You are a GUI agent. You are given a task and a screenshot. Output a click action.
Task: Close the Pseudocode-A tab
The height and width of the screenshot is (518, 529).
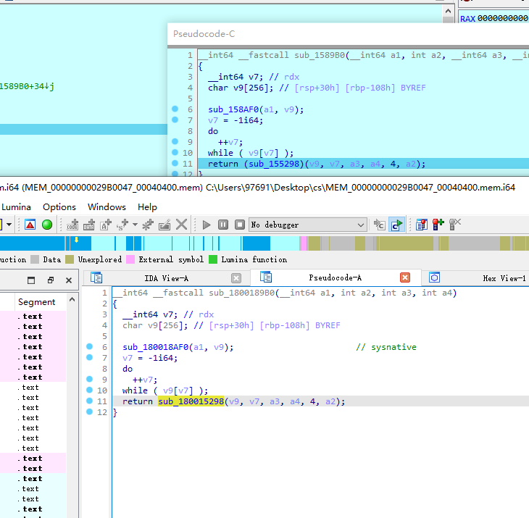(405, 277)
